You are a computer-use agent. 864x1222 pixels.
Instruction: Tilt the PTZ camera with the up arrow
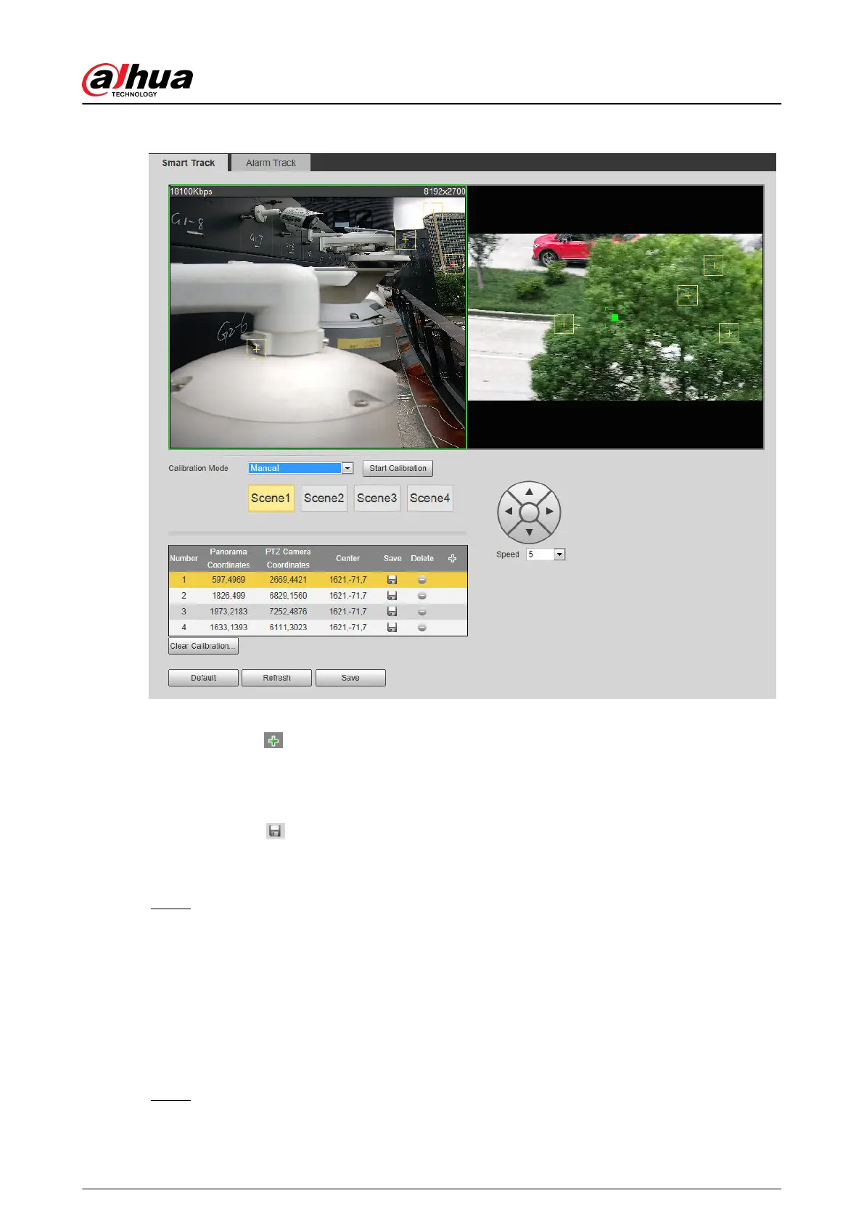(x=529, y=491)
